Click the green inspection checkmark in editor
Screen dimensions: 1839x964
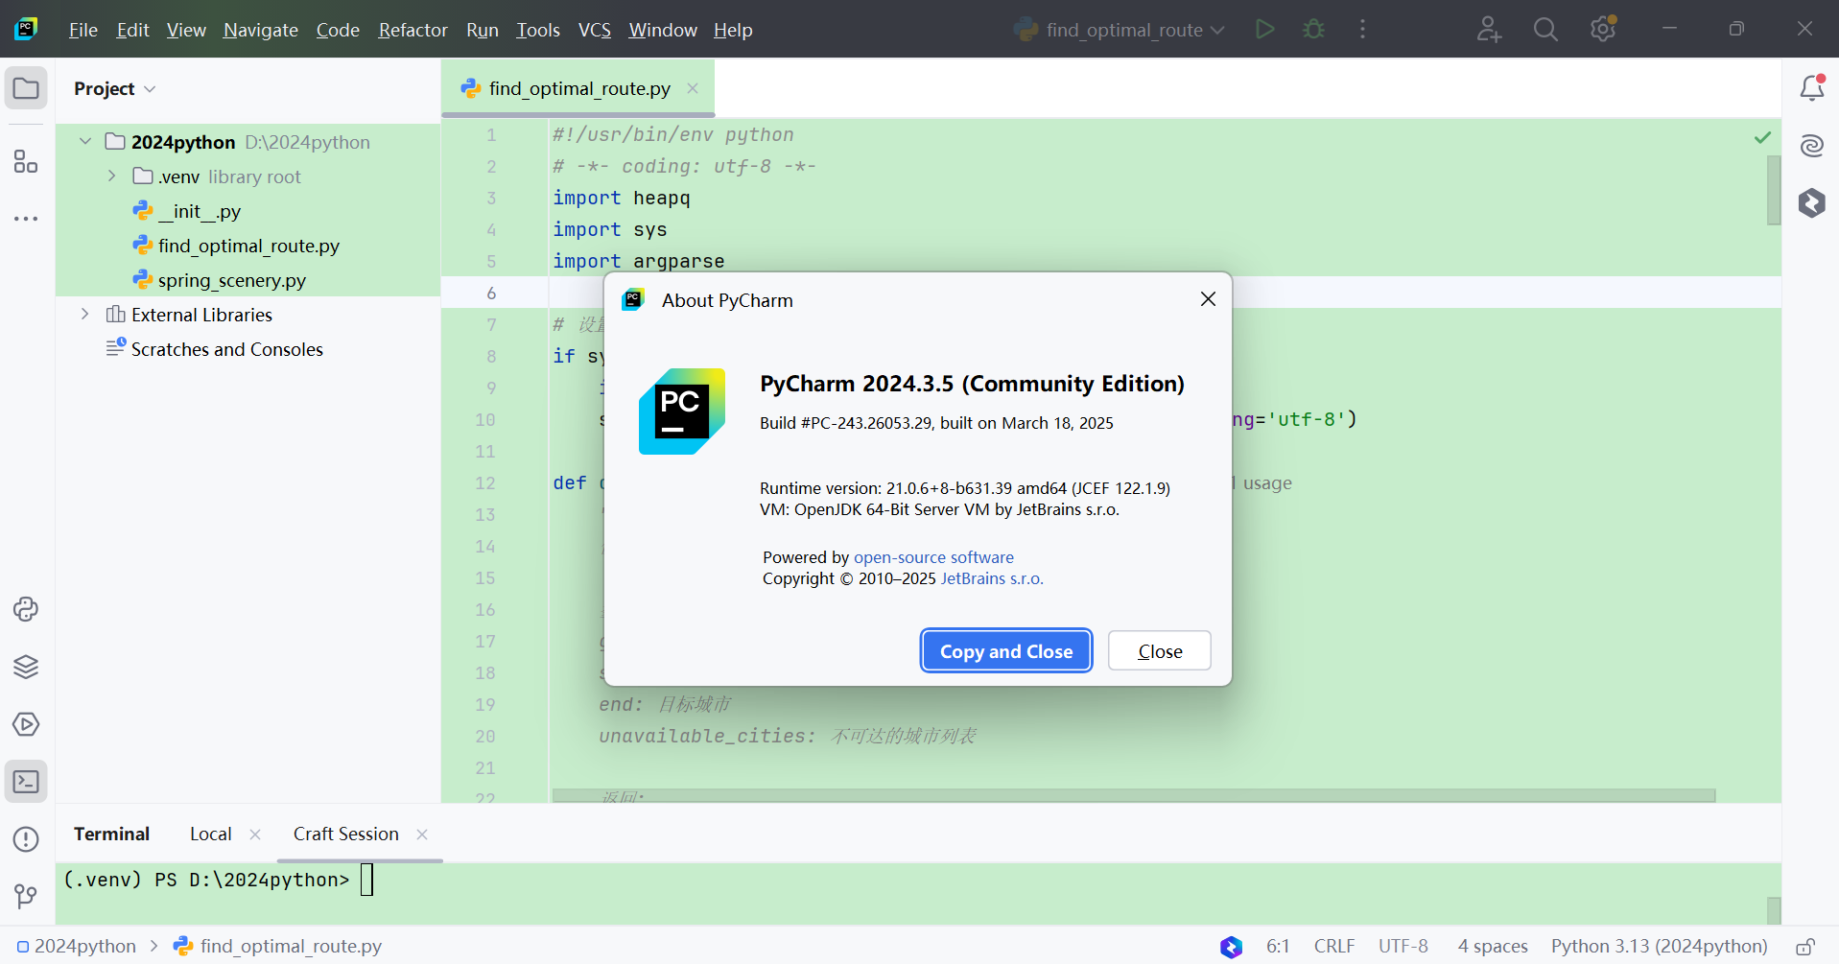(x=1762, y=137)
